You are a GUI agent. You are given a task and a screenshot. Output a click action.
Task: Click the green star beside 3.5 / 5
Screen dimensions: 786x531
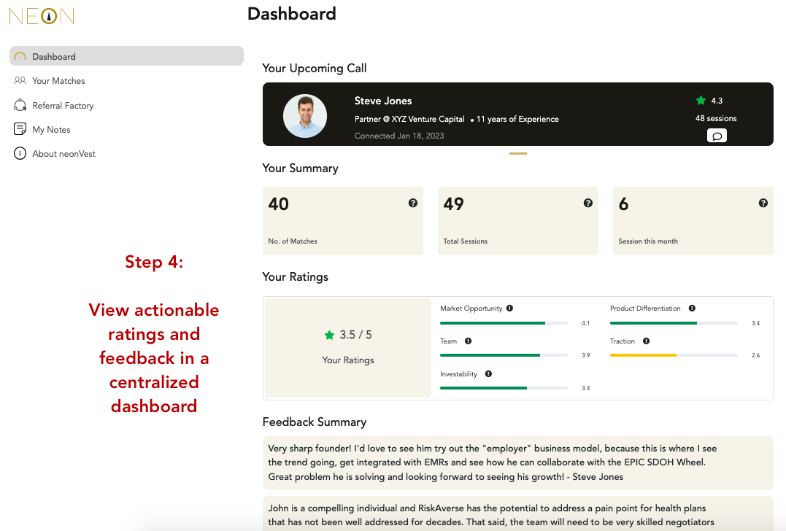[x=329, y=335]
